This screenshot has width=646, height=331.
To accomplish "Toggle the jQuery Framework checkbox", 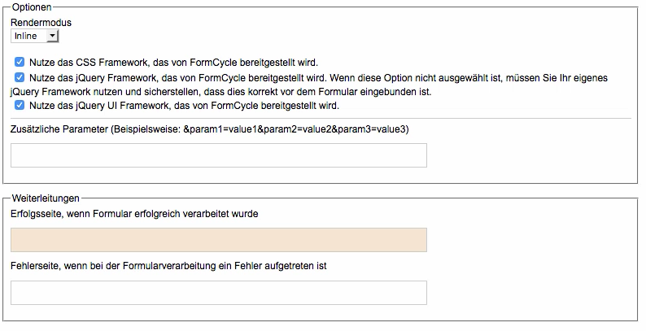I will (20, 77).
